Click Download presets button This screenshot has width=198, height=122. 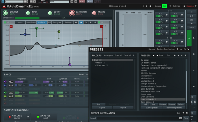click(174, 108)
